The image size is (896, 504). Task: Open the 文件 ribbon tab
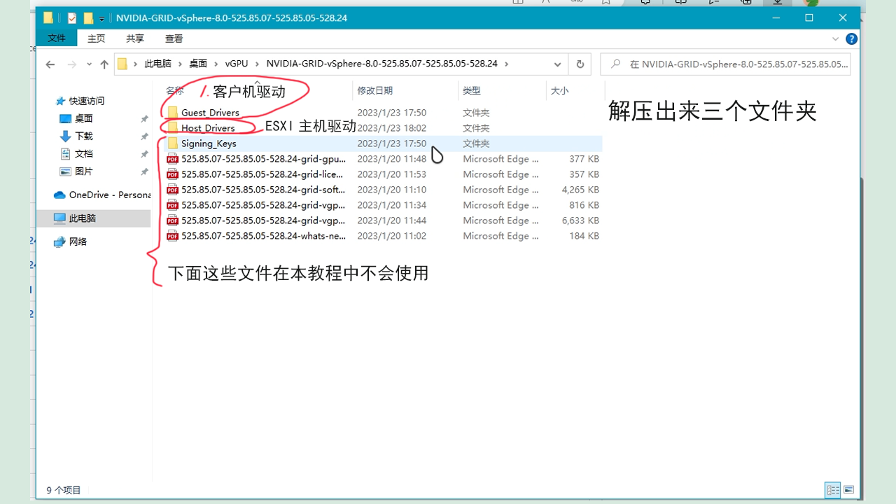[57, 38]
